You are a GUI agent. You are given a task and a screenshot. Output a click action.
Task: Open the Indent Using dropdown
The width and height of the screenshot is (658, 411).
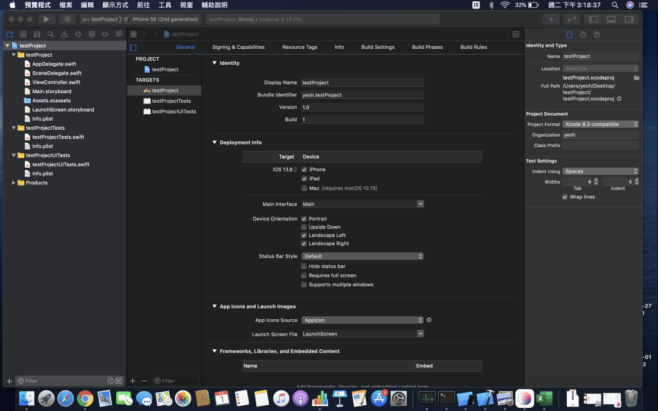601,171
